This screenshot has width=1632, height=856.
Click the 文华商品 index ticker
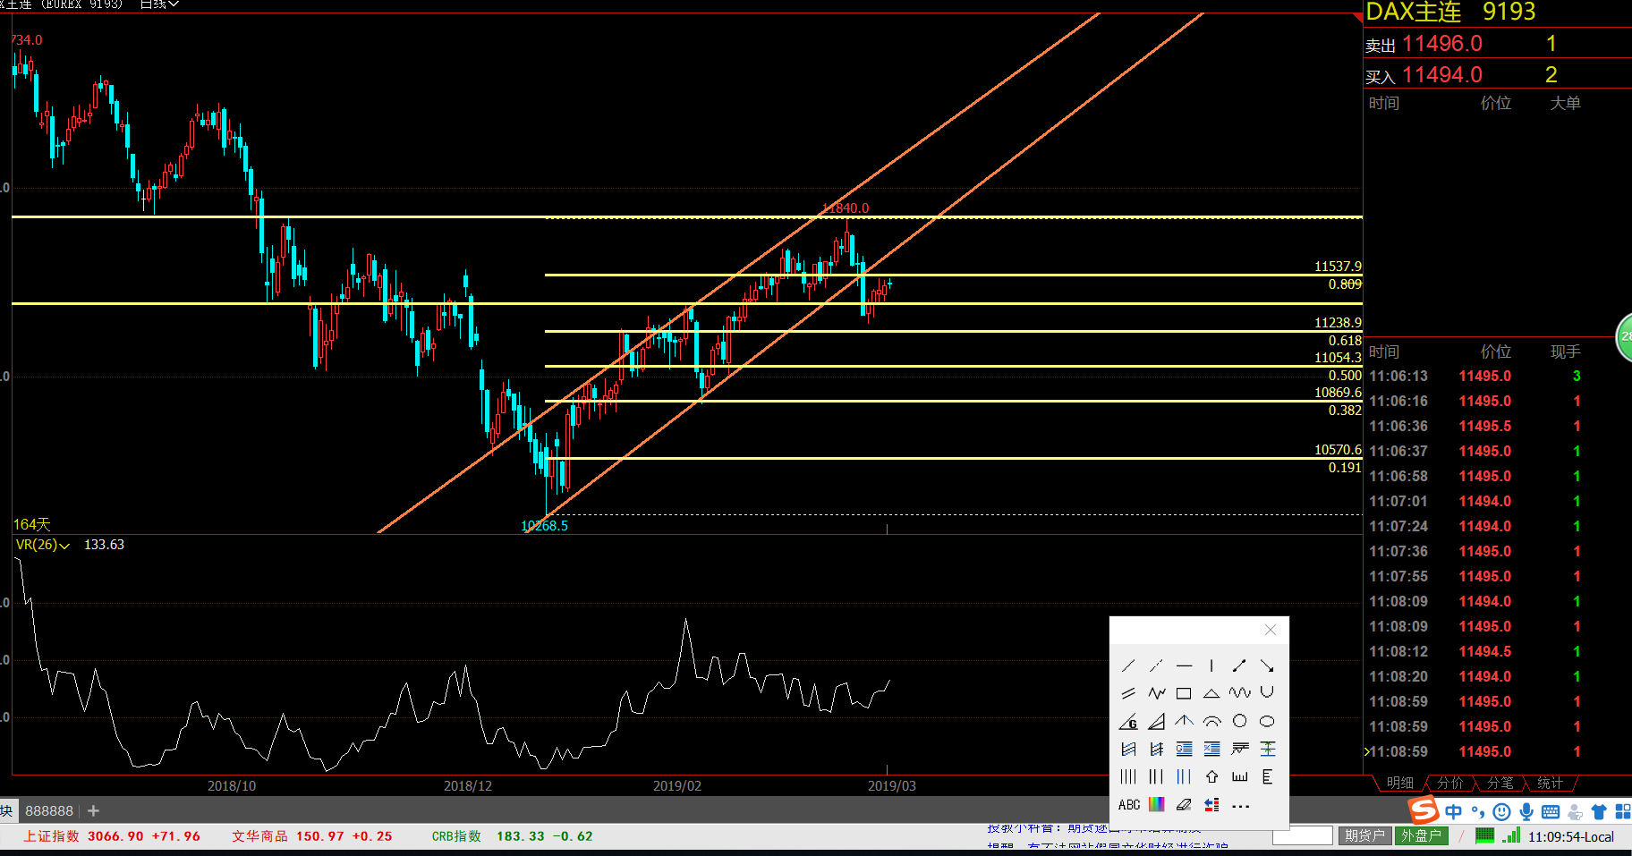(312, 836)
